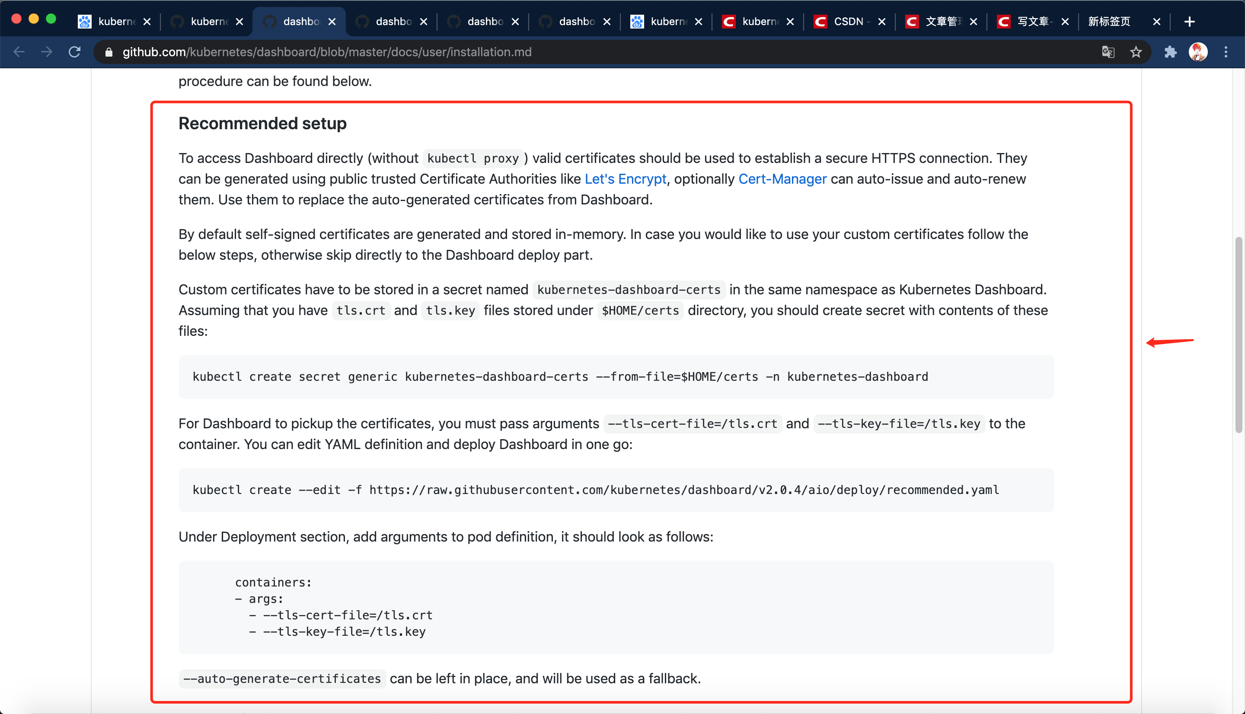Open the Cert-Manager link
Screen dimensions: 1245x714
[x=782, y=179]
